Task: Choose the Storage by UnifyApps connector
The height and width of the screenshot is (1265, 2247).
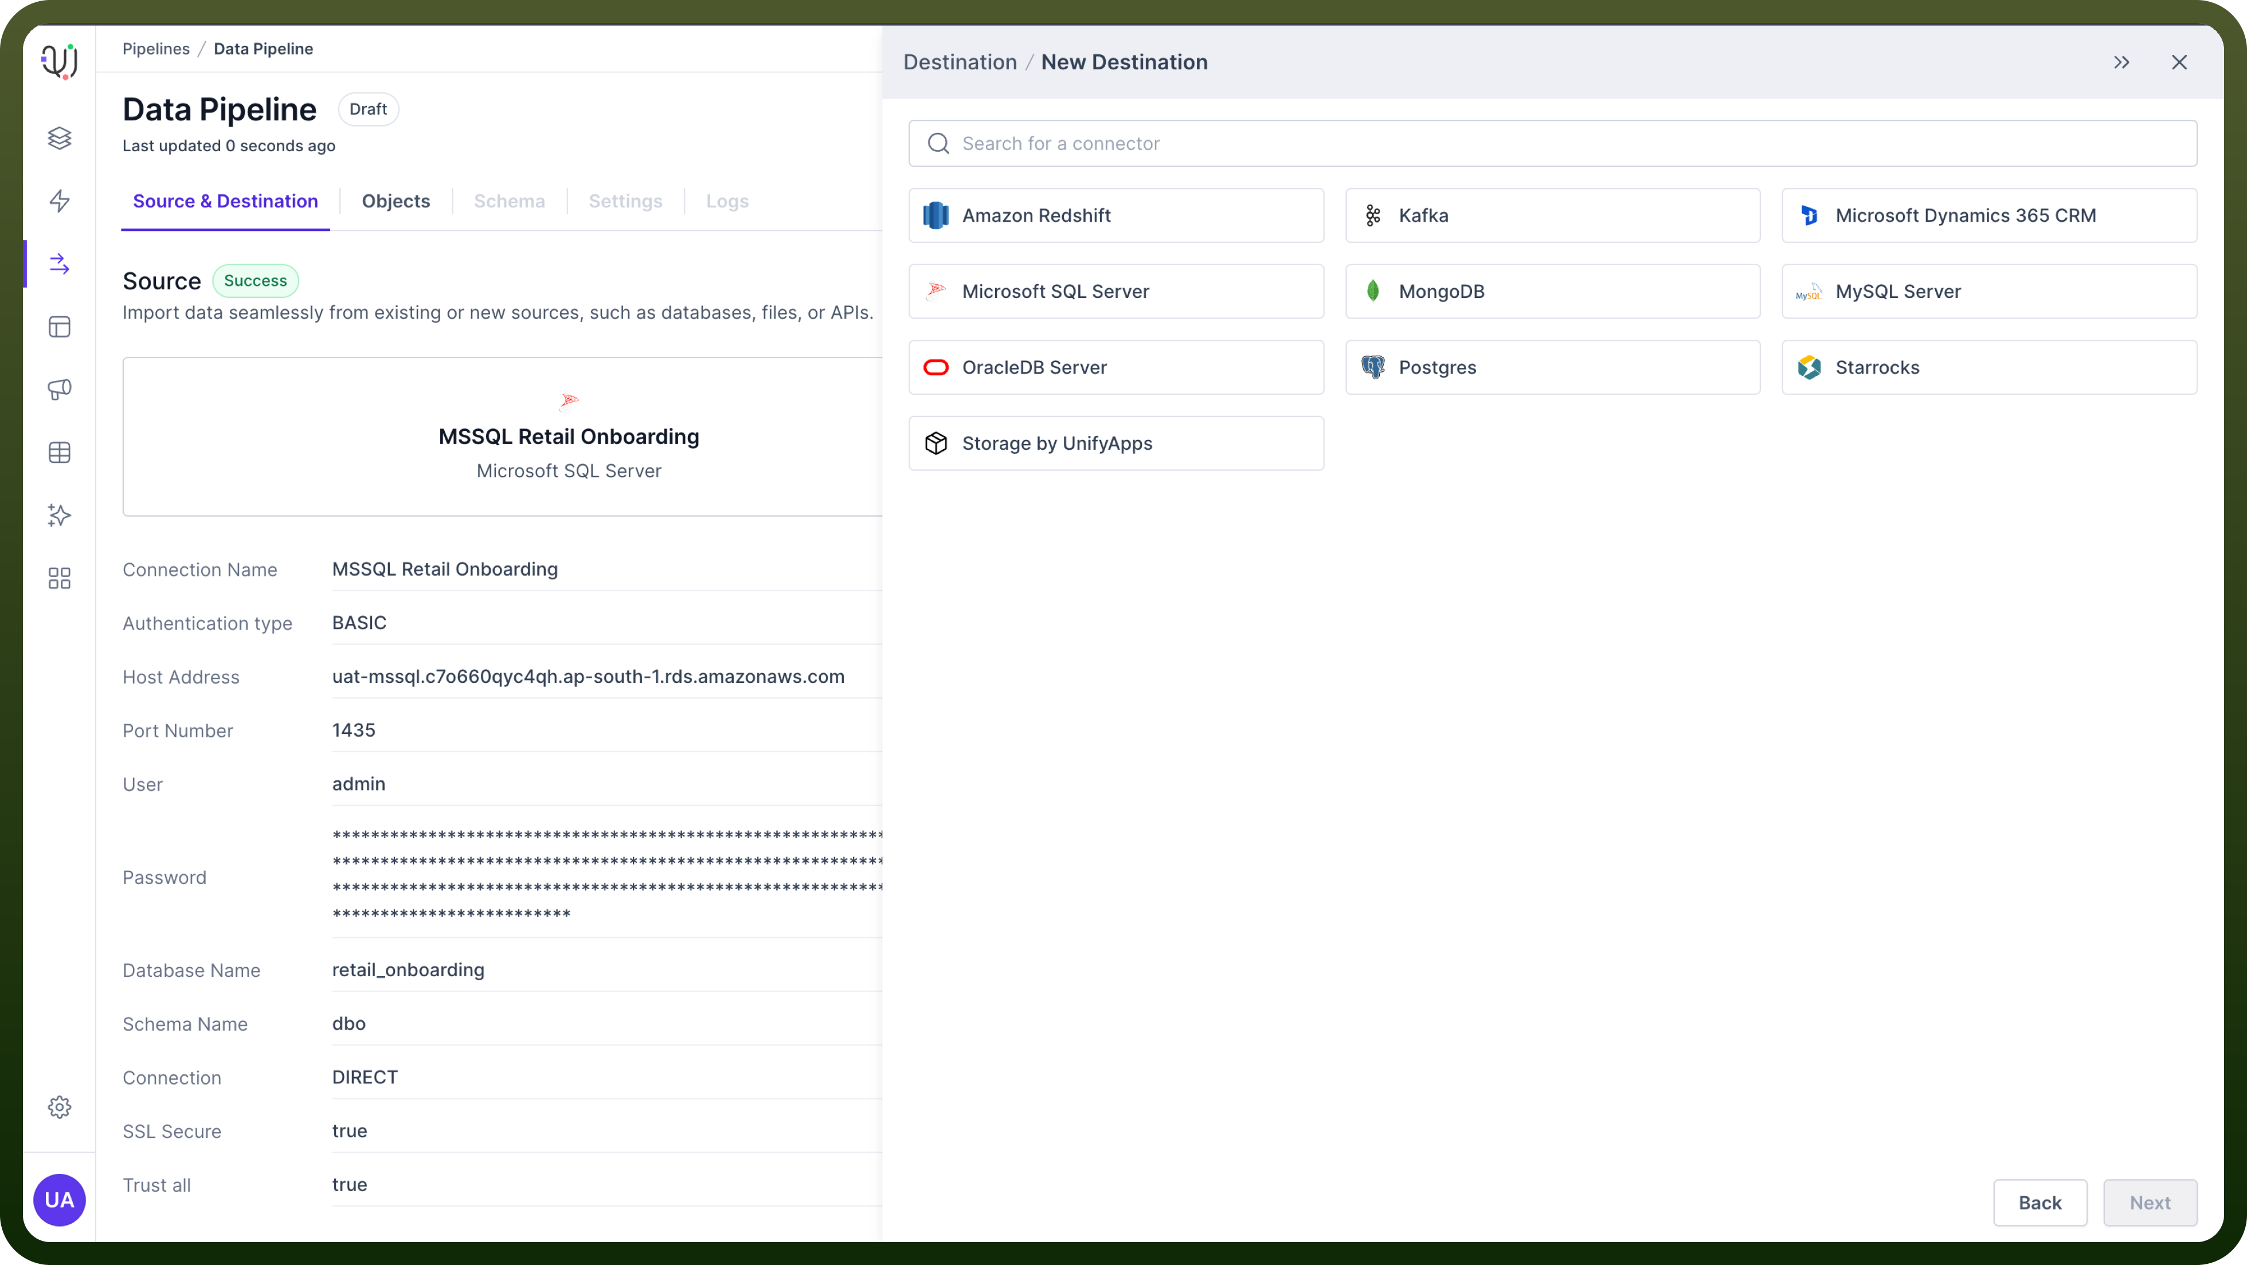Action: (x=1115, y=443)
